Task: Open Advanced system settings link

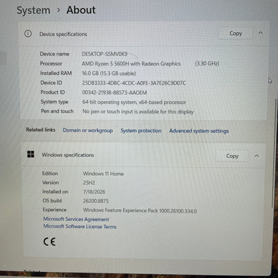Action: click(199, 131)
